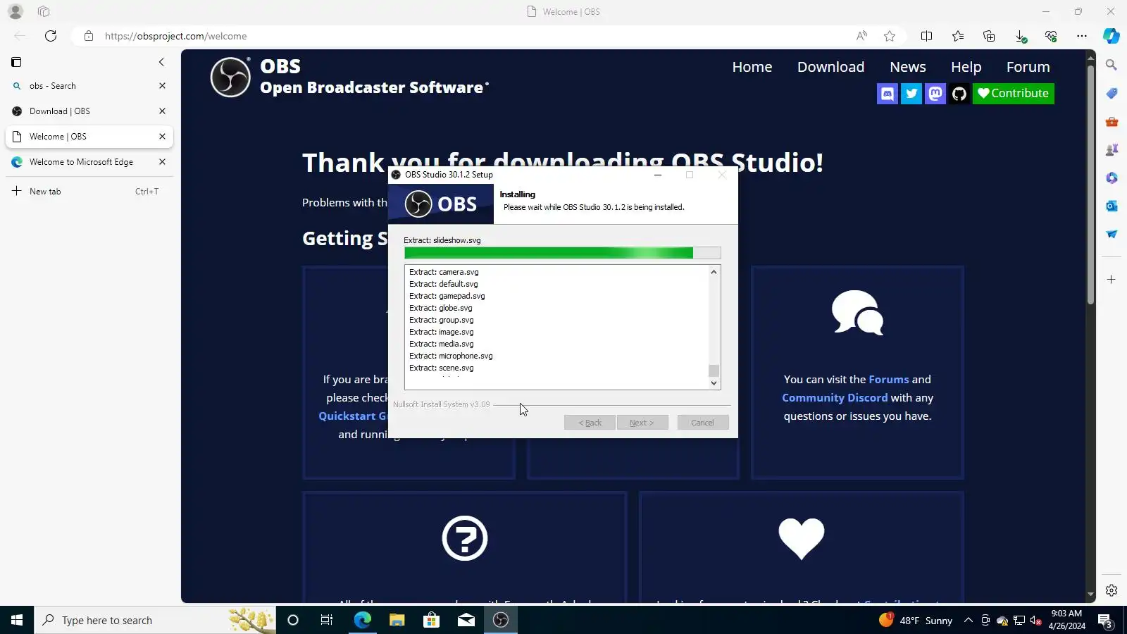Cancel the OBS Studio installer
Viewport: 1127px width, 634px height.
pyautogui.click(x=703, y=423)
